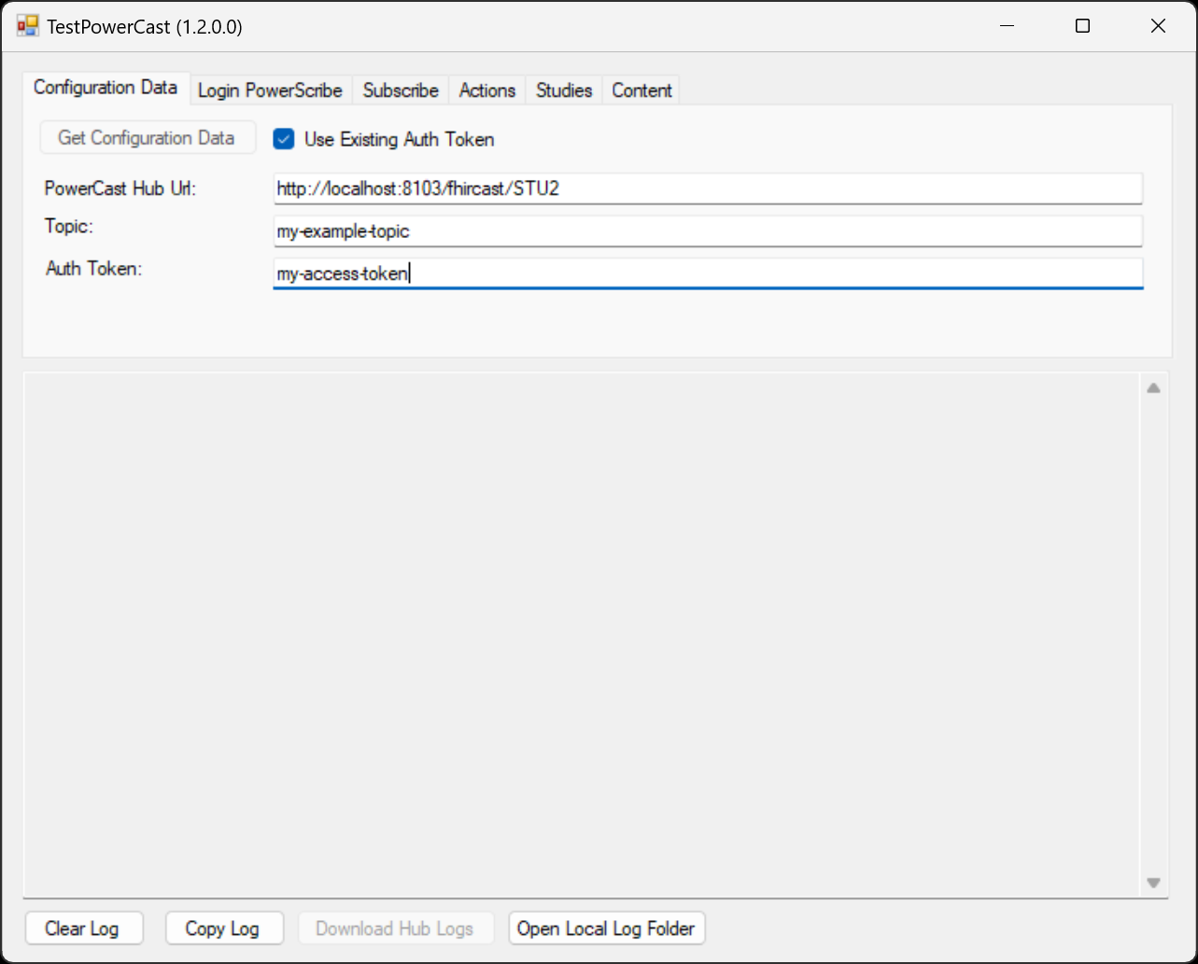Image resolution: width=1198 pixels, height=964 pixels.
Task: Click the Download Hub Logs button
Action: pyautogui.click(x=396, y=929)
